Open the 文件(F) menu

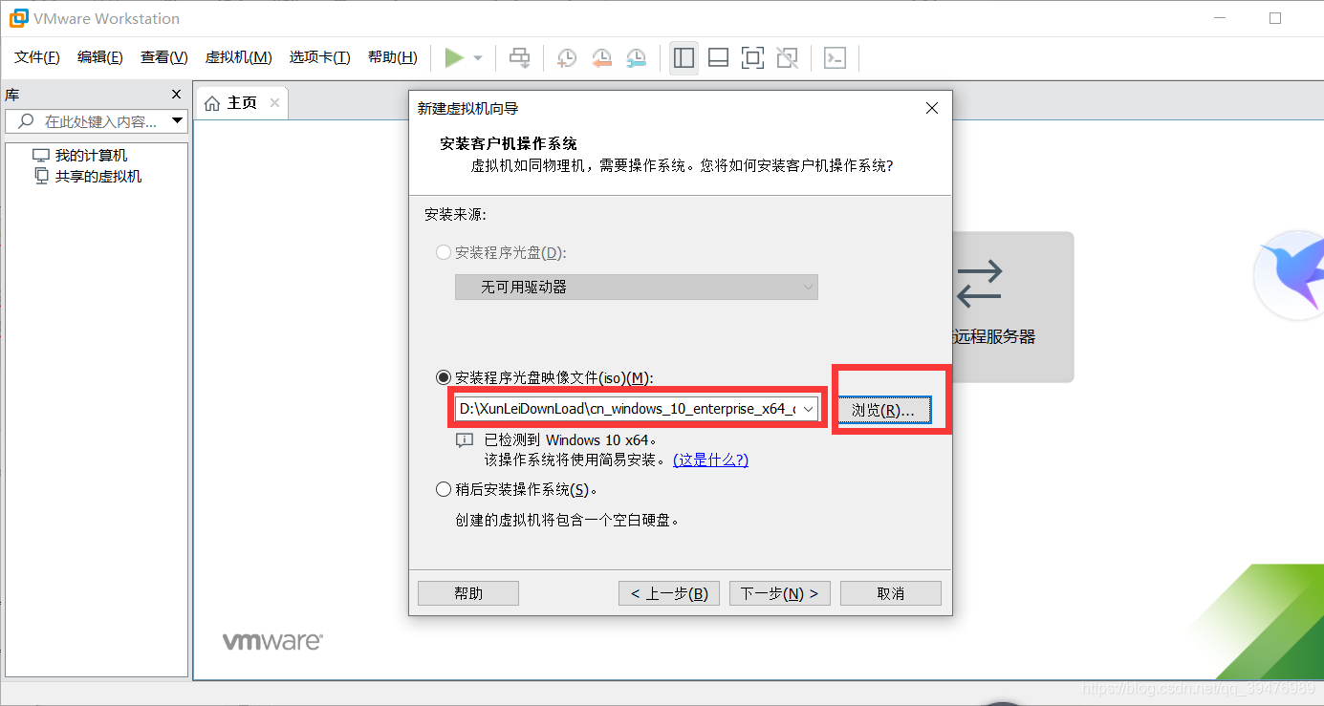(x=37, y=57)
